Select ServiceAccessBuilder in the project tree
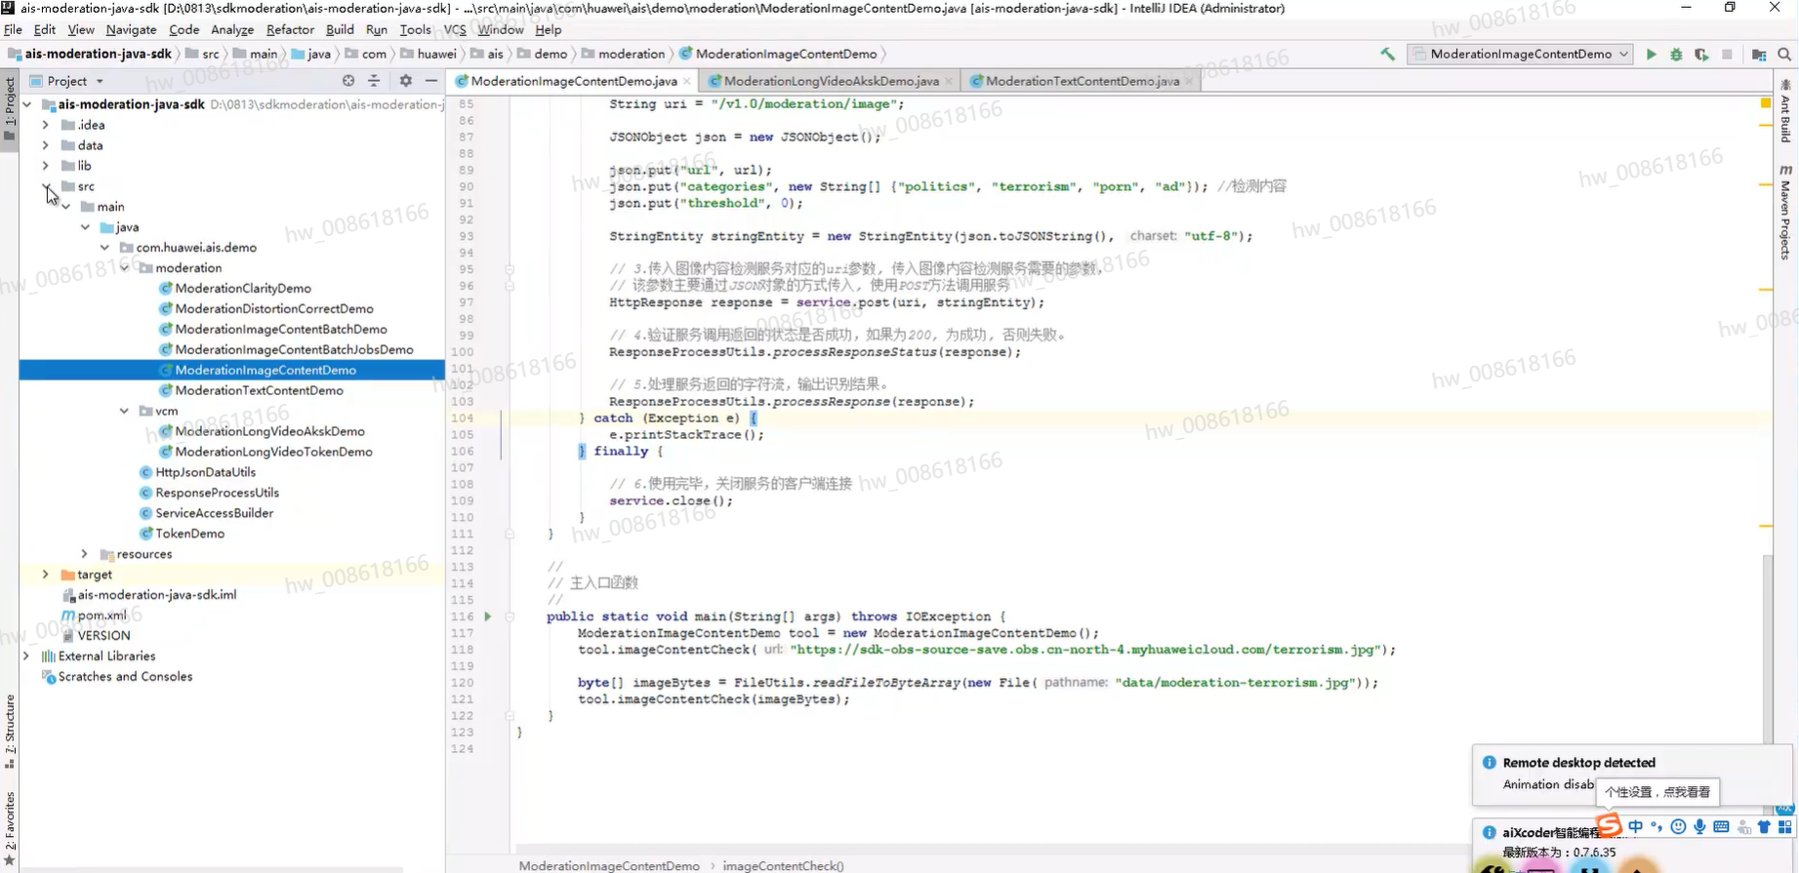1799x873 pixels. click(214, 514)
